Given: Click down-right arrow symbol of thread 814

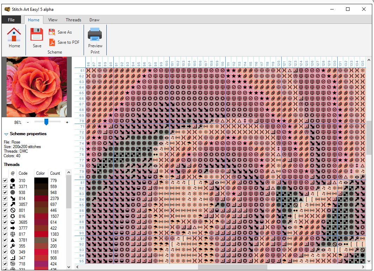Looking at the screenshot, I should click(13, 199).
